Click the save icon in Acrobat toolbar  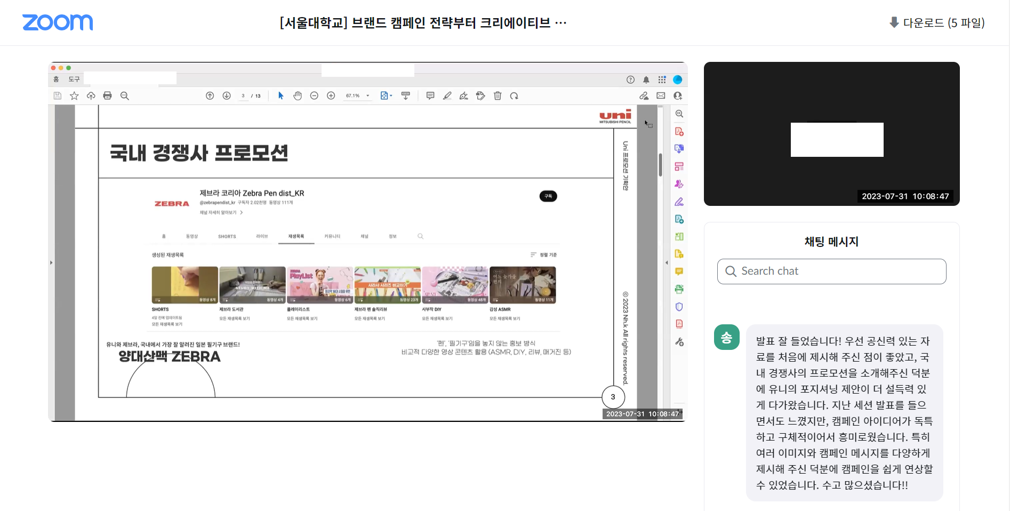pyautogui.click(x=58, y=95)
